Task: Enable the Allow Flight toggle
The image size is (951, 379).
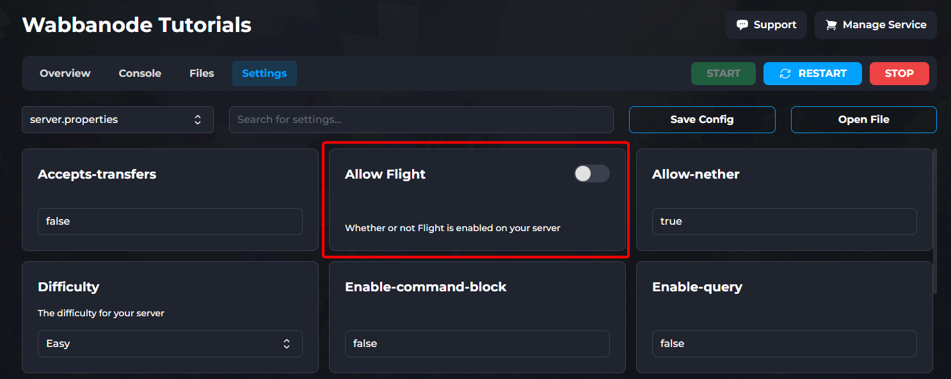Action: click(592, 173)
